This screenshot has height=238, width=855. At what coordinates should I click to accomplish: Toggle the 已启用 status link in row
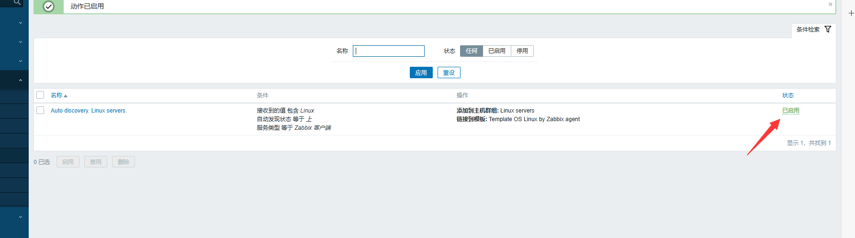(791, 111)
